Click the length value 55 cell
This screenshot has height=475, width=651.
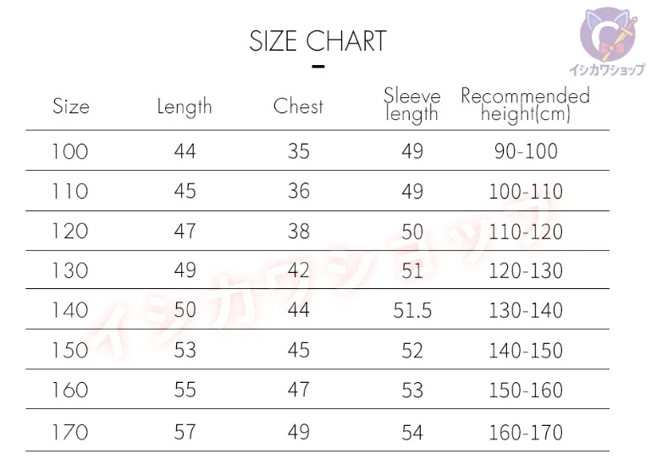pos(185,390)
